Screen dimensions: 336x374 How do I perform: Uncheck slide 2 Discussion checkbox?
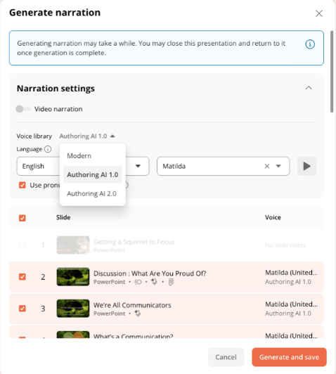pyautogui.click(x=22, y=277)
